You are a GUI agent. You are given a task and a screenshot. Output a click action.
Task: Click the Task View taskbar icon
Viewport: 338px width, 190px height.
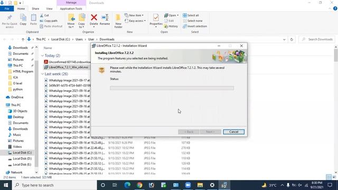pyautogui.click(x=115, y=185)
